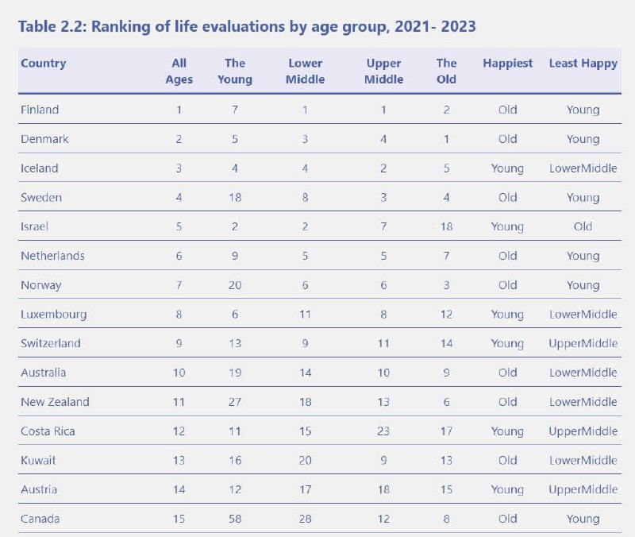Click Canada's Young ranking value 58

[235, 519]
